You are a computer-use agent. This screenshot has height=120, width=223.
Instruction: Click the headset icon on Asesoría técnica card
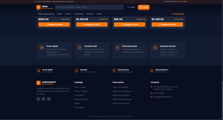[155, 48]
